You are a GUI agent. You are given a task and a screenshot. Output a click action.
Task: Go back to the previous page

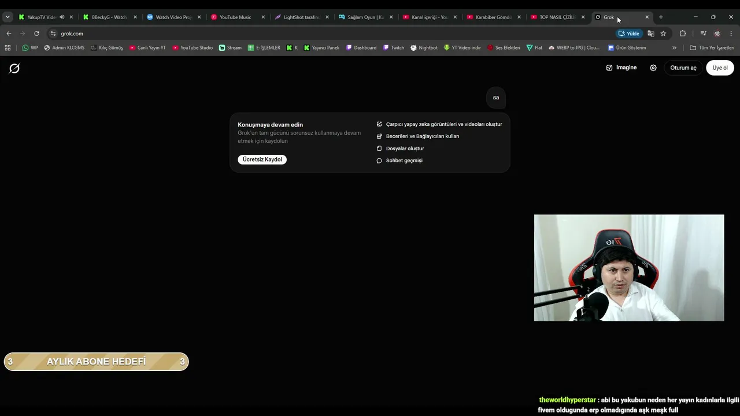click(x=9, y=34)
